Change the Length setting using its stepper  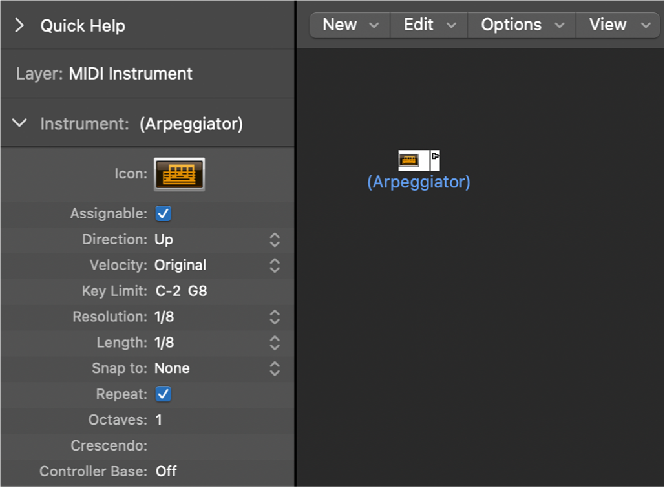[274, 343]
